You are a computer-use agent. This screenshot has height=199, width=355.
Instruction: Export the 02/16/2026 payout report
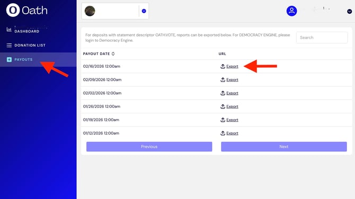pyautogui.click(x=232, y=66)
